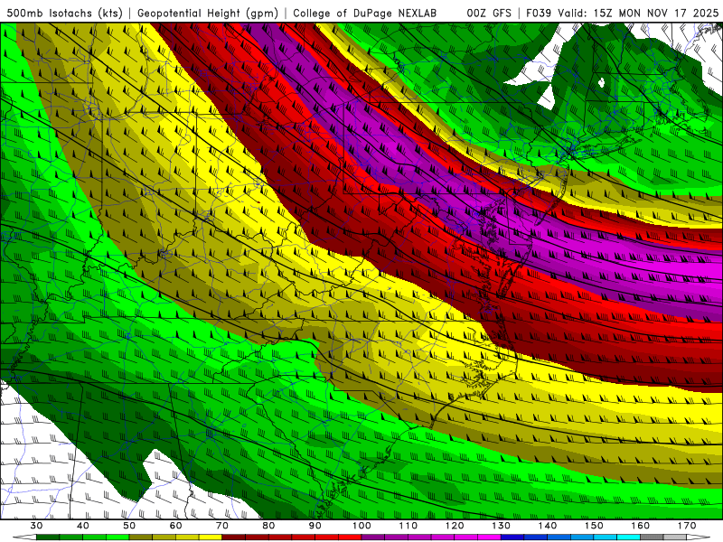Click the 140 label on the color scale

[x=548, y=526]
